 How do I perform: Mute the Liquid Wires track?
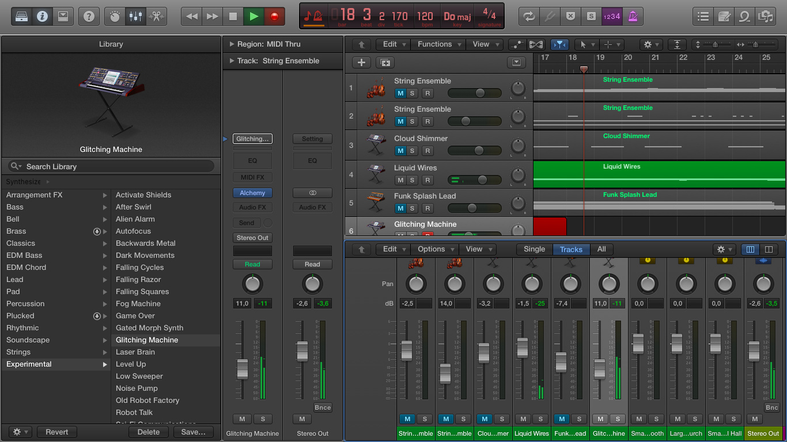[400, 180]
